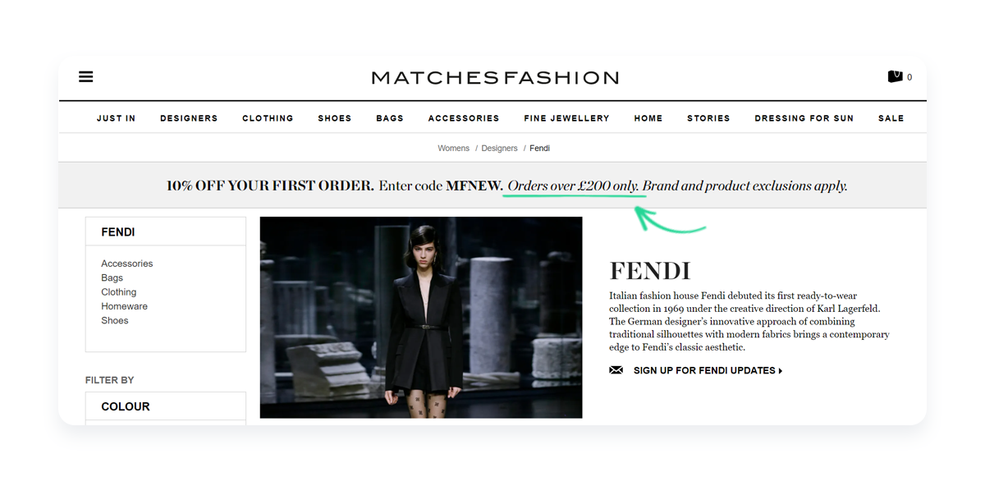Click the 10% off first order banner
985x486 pixels.
click(x=492, y=186)
